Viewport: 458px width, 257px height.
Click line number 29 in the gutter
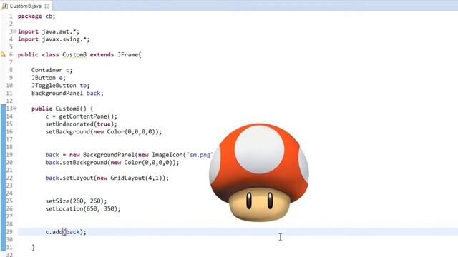tap(9, 232)
